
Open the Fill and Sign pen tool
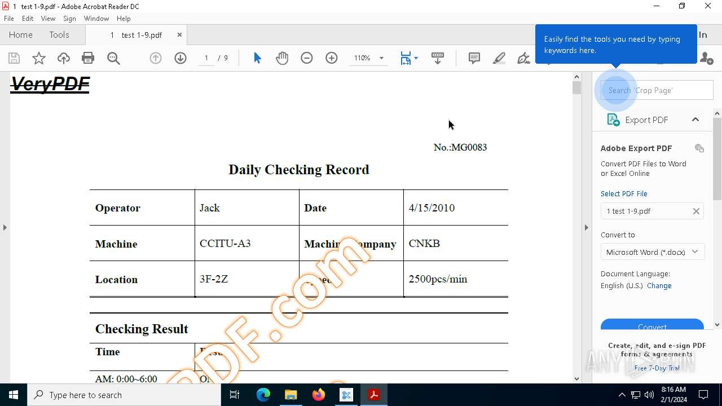(x=524, y=58)
